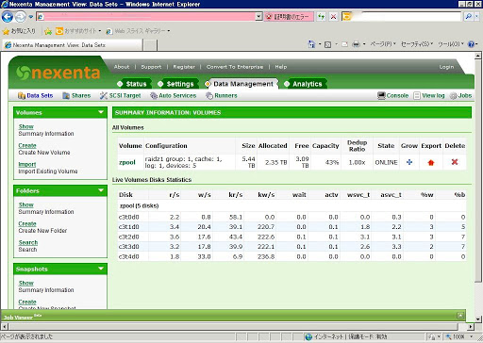Collapse the Volumes panel
This screenshot has width=483, height=343.
[x=101, y=112]
